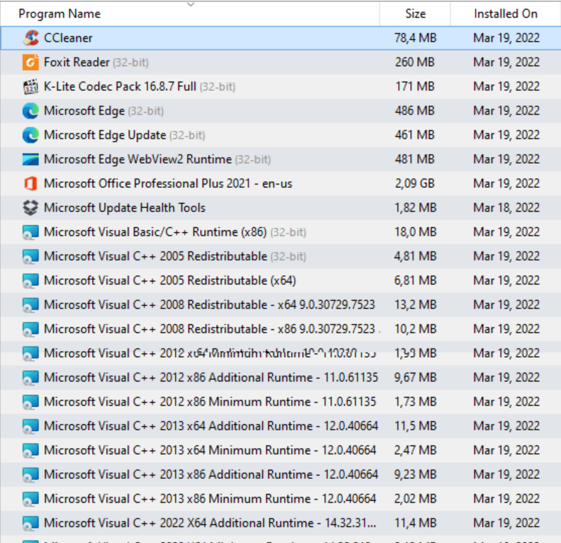The width and height of the screenshot is (561, 543).
Task: Click the 6,81 MB size value
Action: (x=416, y=281)
